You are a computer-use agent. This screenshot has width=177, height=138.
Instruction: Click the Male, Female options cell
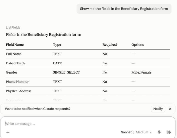coord(142,72)
